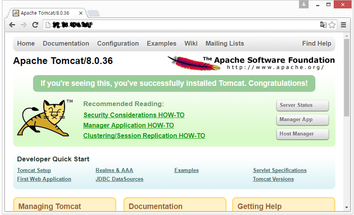Click the page scrollbar down arrow

347,207
